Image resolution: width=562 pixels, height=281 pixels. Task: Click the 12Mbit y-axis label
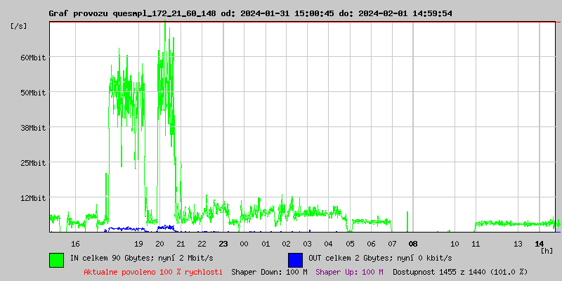pos(34,198)
